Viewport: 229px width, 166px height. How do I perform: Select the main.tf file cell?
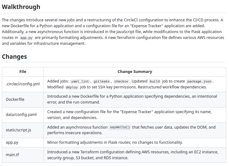click(12, 155)
